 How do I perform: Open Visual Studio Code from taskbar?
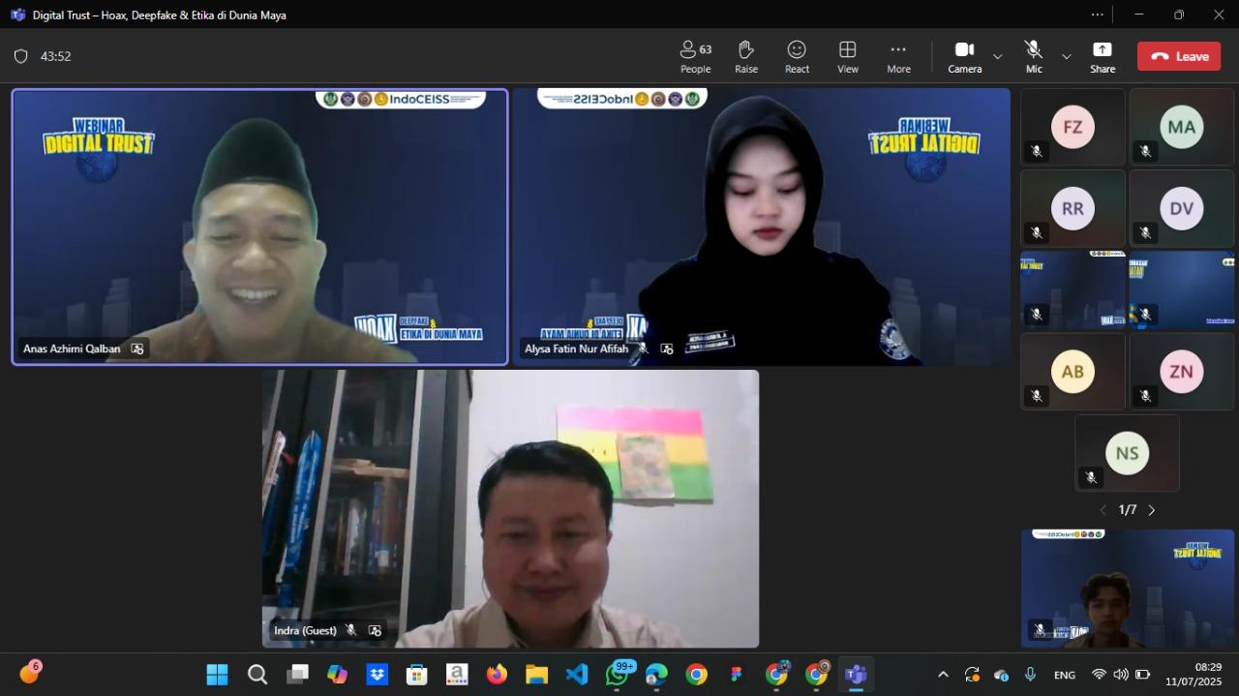[577, 675]
